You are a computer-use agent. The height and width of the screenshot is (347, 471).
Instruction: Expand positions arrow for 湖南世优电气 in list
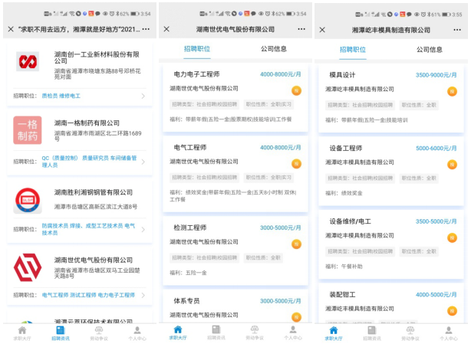pyautogui.click(x=143, y=295)
